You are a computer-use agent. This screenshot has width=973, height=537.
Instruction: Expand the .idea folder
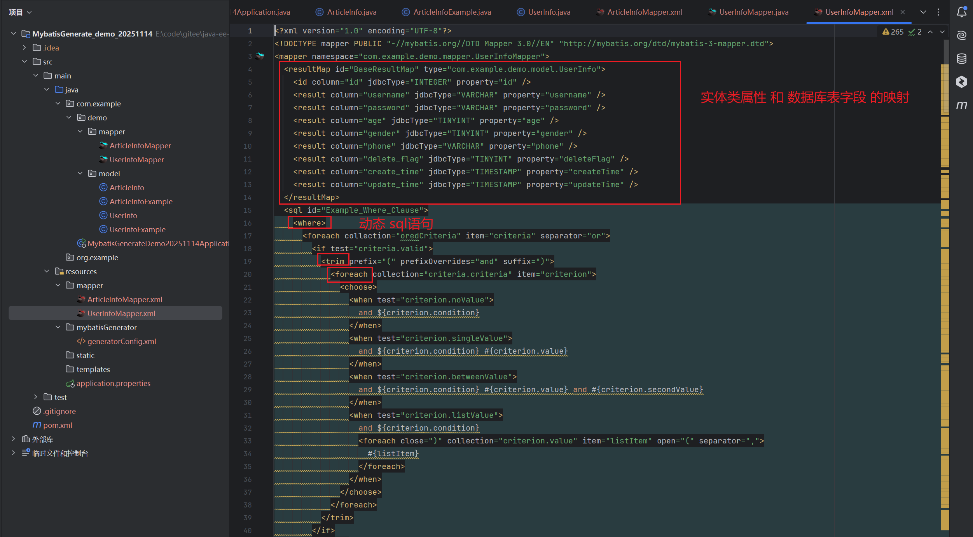pyautogui.click(x=24, y=47)
